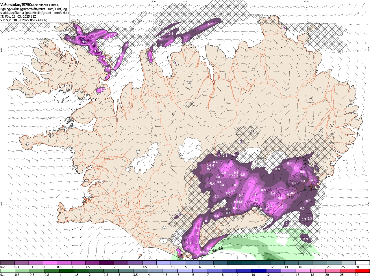Click the dark purple upper swatch between 2 and 2.5
Image resolution: width=370 pixels, height=277 pixels.
[107, 263]
